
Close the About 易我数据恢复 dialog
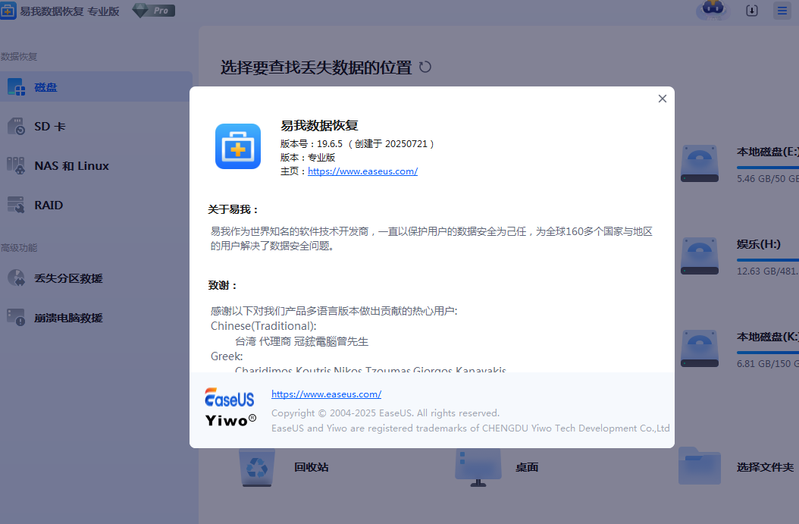click(x=662, y=99)
